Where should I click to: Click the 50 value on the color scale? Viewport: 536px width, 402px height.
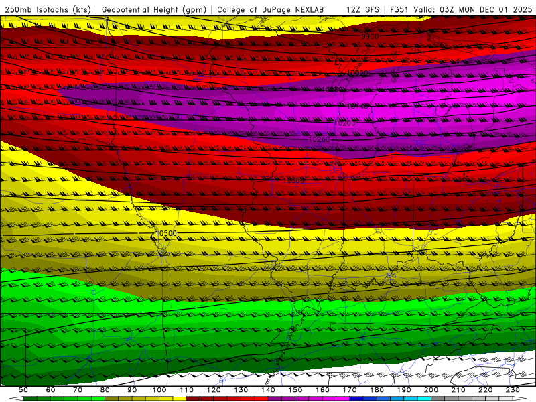pyautogui.click(x=23, y=390)
